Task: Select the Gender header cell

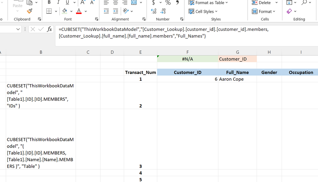Action: 269,72
